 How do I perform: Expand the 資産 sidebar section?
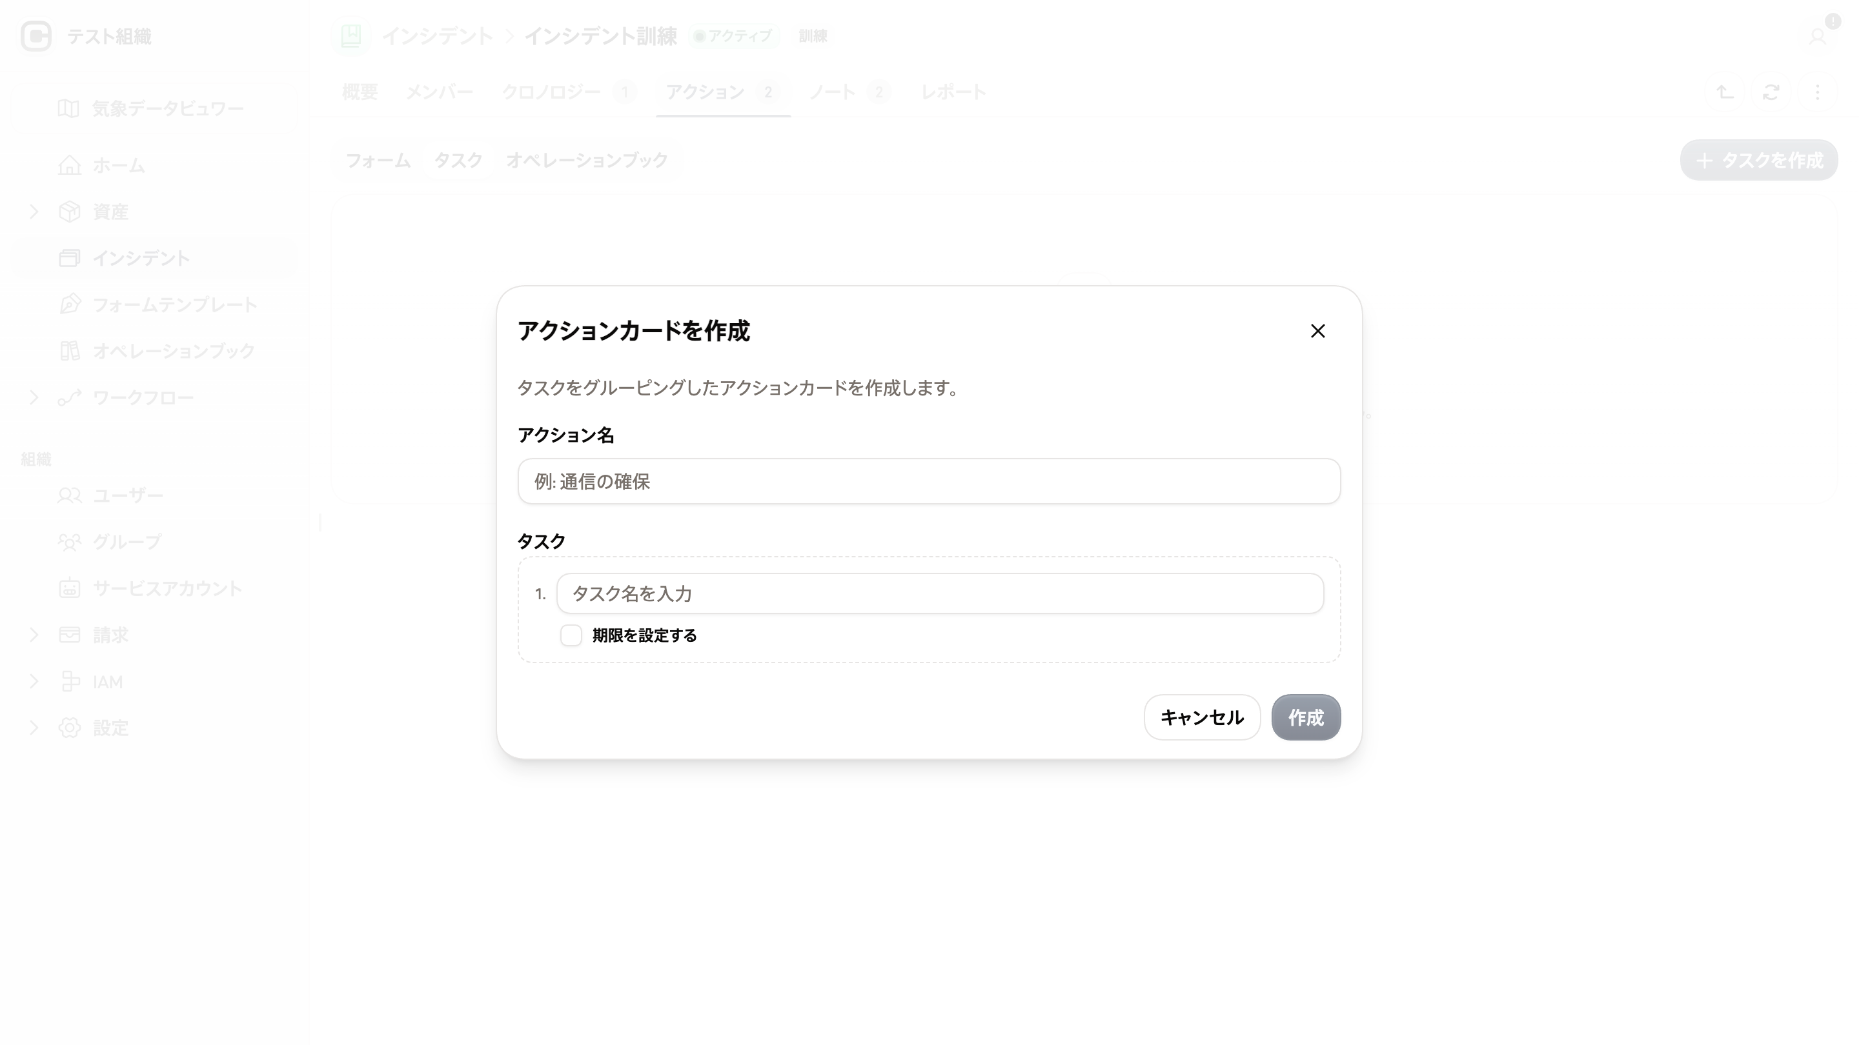[34, 212]
